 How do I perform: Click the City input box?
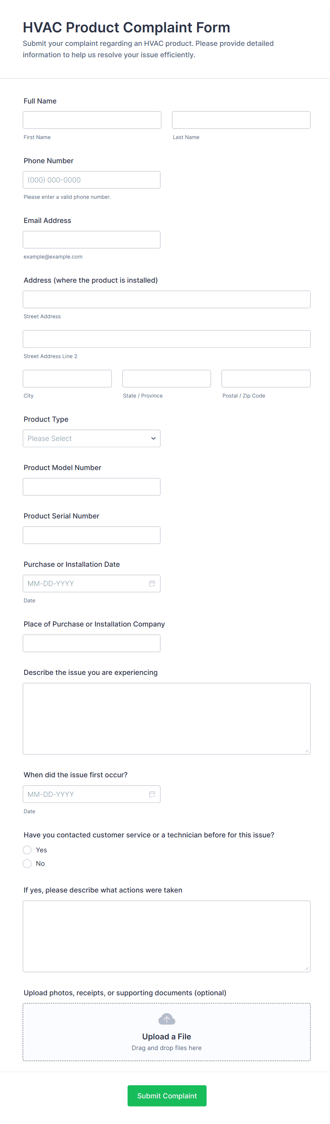pyautogui.click(x=67, y=378)
